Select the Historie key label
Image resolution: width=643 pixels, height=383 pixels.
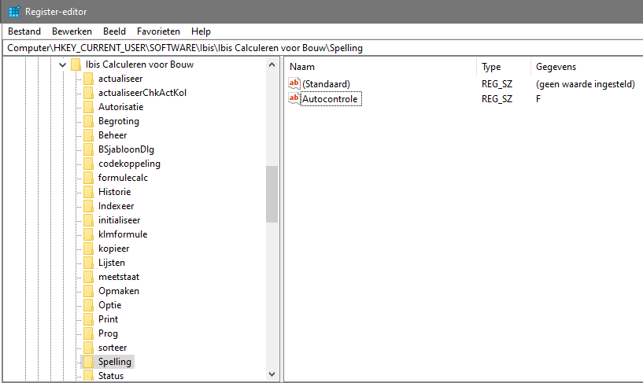114,192
